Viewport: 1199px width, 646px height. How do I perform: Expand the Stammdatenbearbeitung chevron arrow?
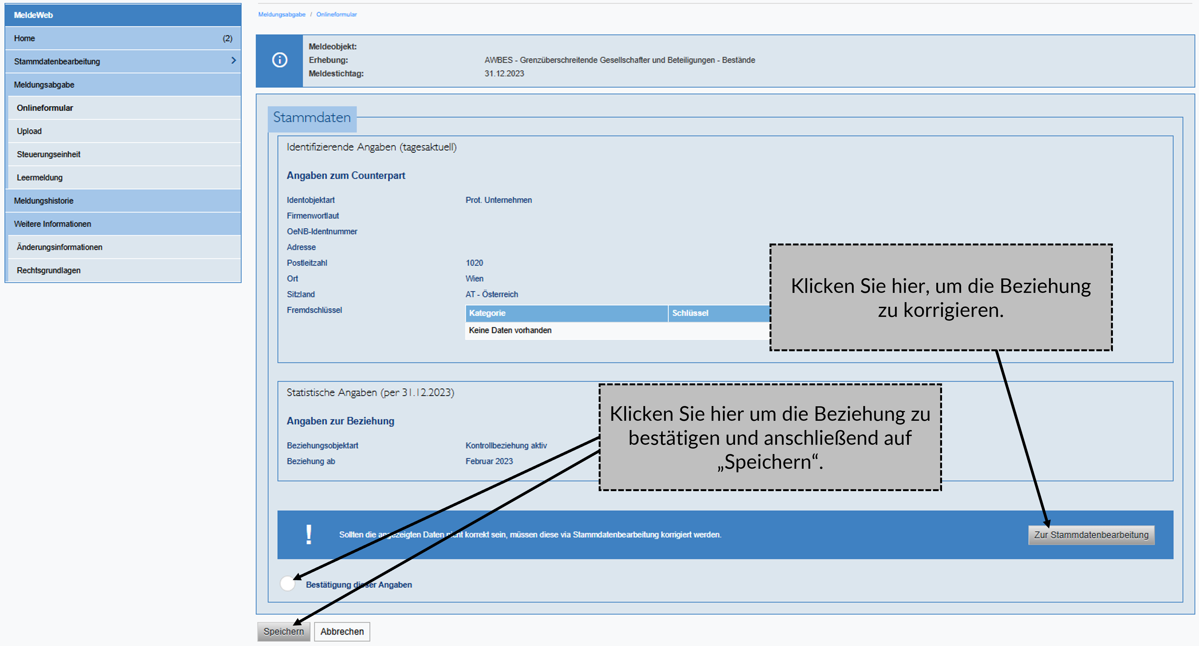click(x=233, y=61)
